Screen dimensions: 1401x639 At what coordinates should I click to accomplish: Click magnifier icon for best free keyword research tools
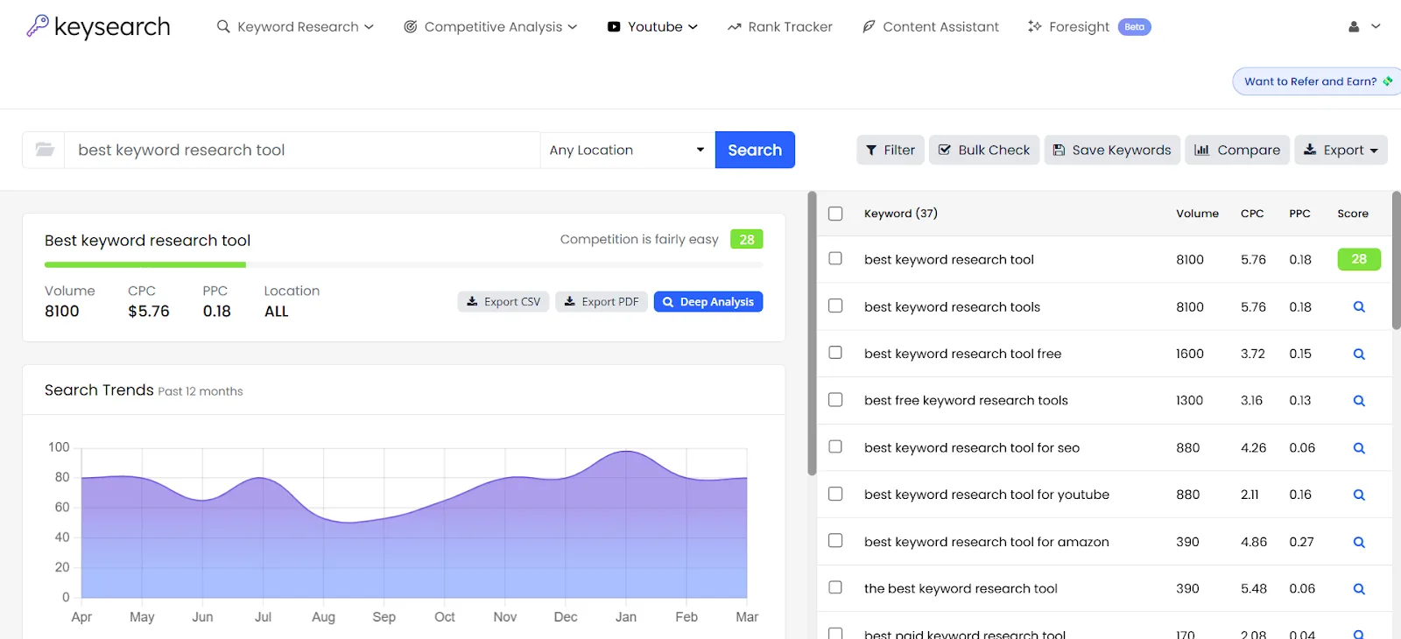click(x=1359, y=401)
